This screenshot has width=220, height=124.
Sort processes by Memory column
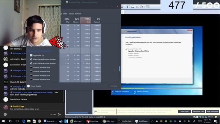pos(75,20)
